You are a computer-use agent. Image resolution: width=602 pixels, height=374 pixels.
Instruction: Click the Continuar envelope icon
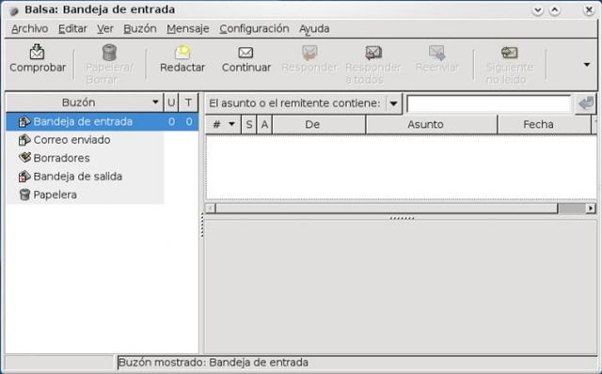coord(246,53)
